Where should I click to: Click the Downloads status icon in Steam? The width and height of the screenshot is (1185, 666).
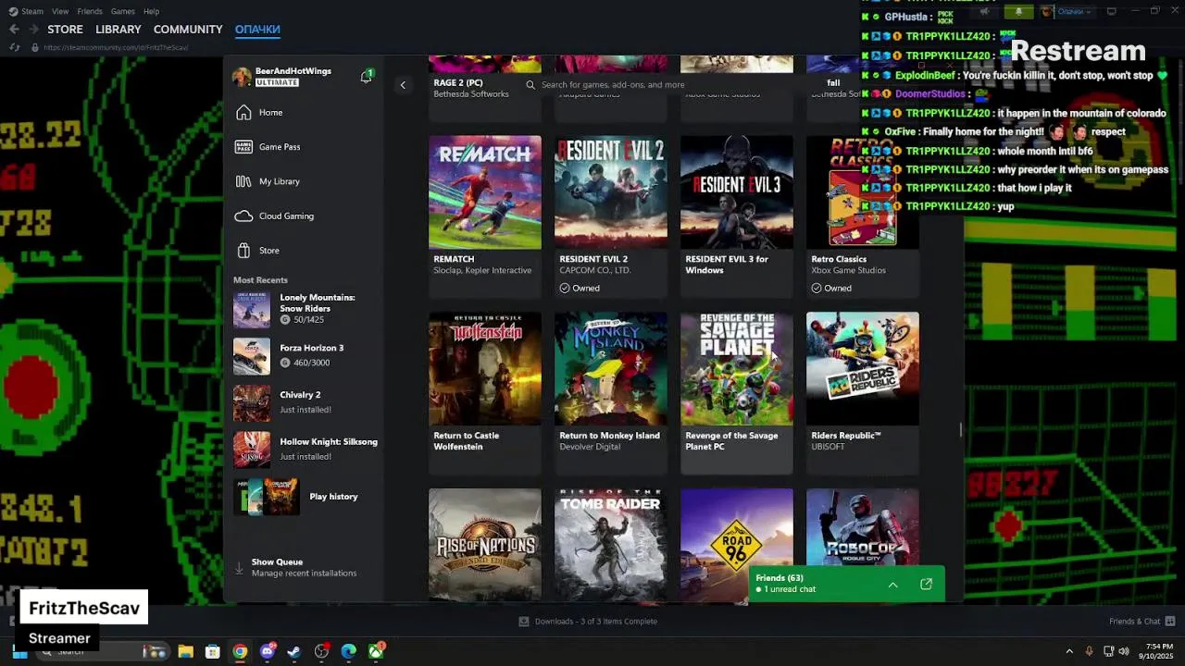(x=524, y=622)
